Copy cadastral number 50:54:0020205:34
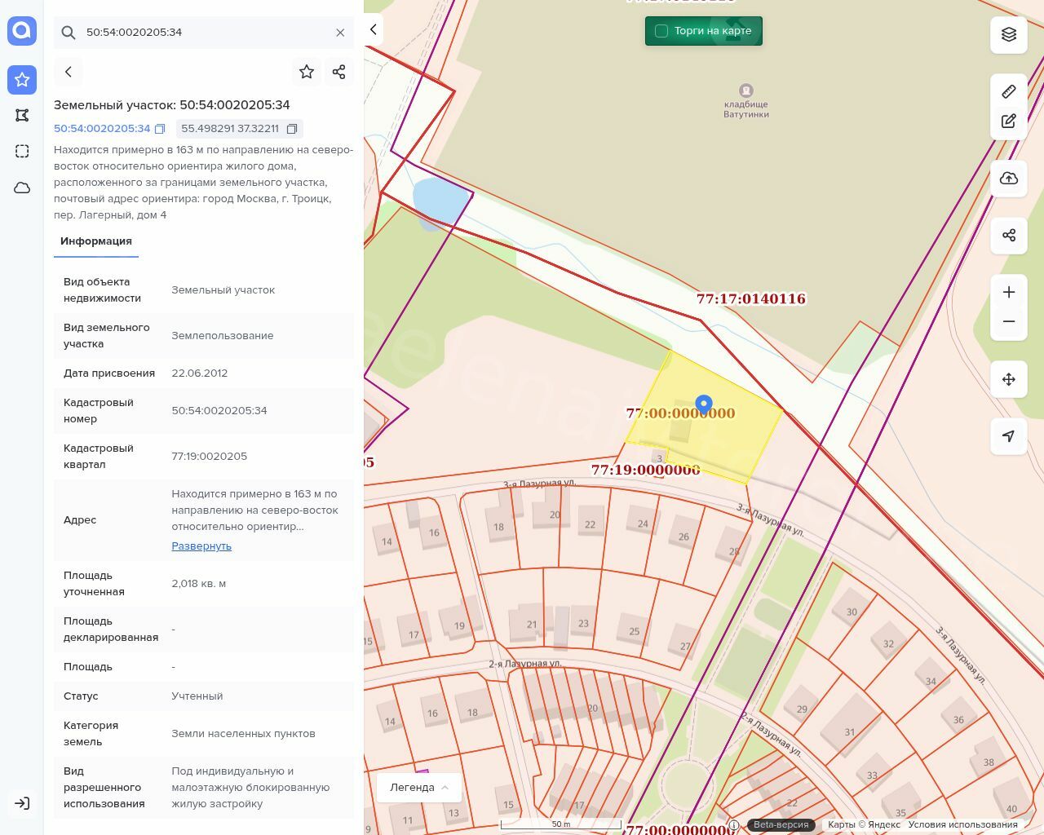 tap(160, 129)
